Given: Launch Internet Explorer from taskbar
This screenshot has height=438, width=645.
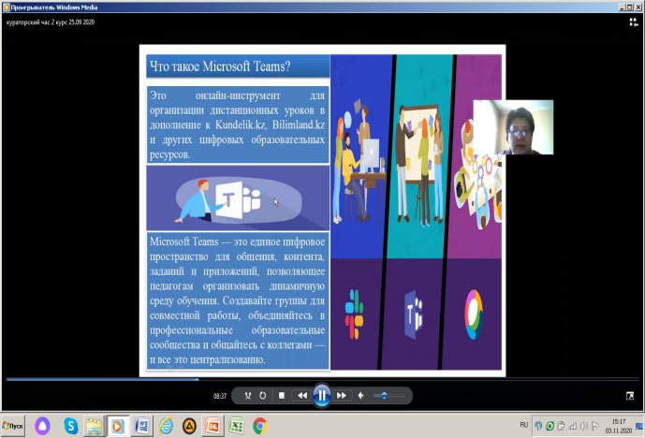Looking at the screenshot, I should point(166,426).
